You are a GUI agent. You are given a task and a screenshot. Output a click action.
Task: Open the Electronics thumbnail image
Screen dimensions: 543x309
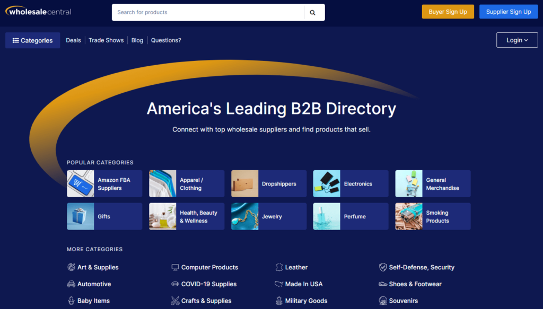point(327,184)
